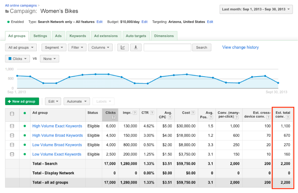Viewport: 298px width, 193px height.
Task: Click the New ad group button
Action: click(x=22, y=101)
